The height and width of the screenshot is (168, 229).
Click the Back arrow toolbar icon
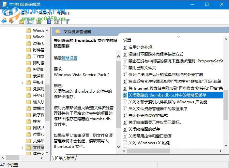(x=4, y=21)
